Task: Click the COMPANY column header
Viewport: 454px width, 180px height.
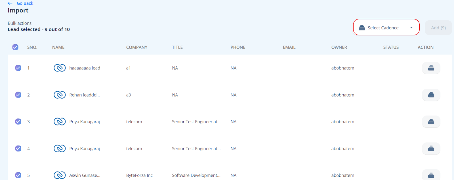Action: click(136, 47)
